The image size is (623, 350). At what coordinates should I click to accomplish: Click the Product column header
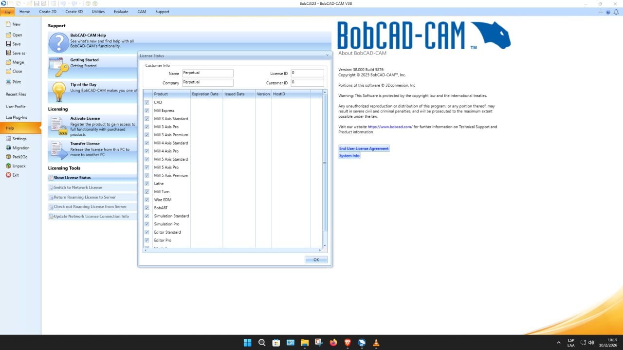pyautogui.click(x=171, y=94)
